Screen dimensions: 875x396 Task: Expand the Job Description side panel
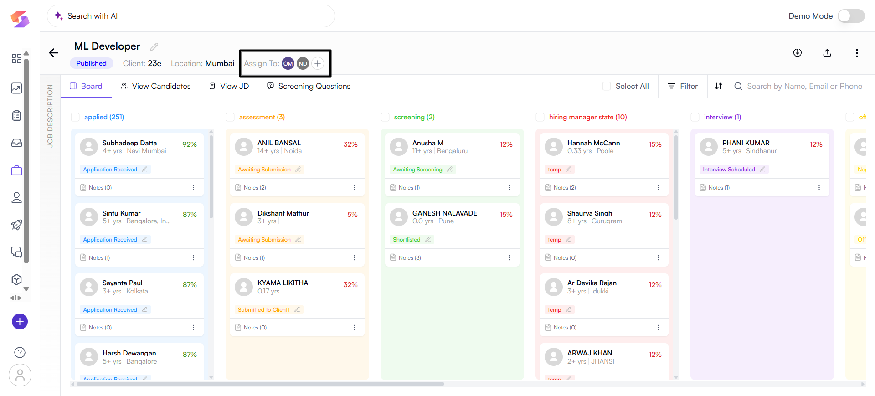coord(50,116)
